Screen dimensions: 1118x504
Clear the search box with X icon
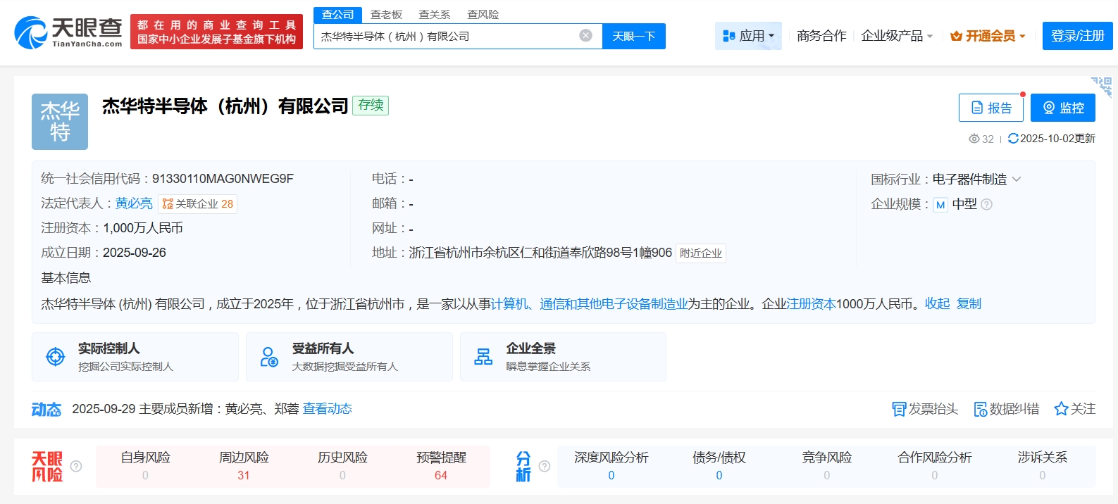(x=585, y=36)
